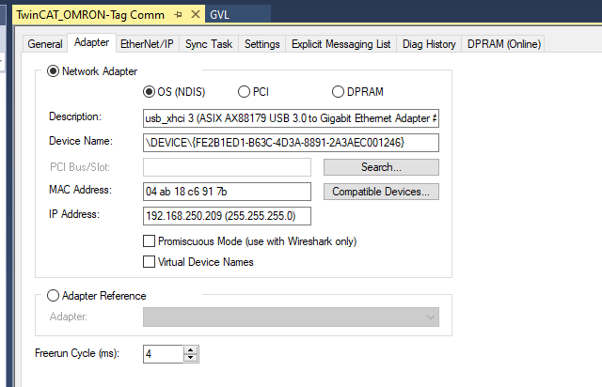This screenshot has width=602, height=387.
Task: Click the Device Name field
Action: pos(291,143)
